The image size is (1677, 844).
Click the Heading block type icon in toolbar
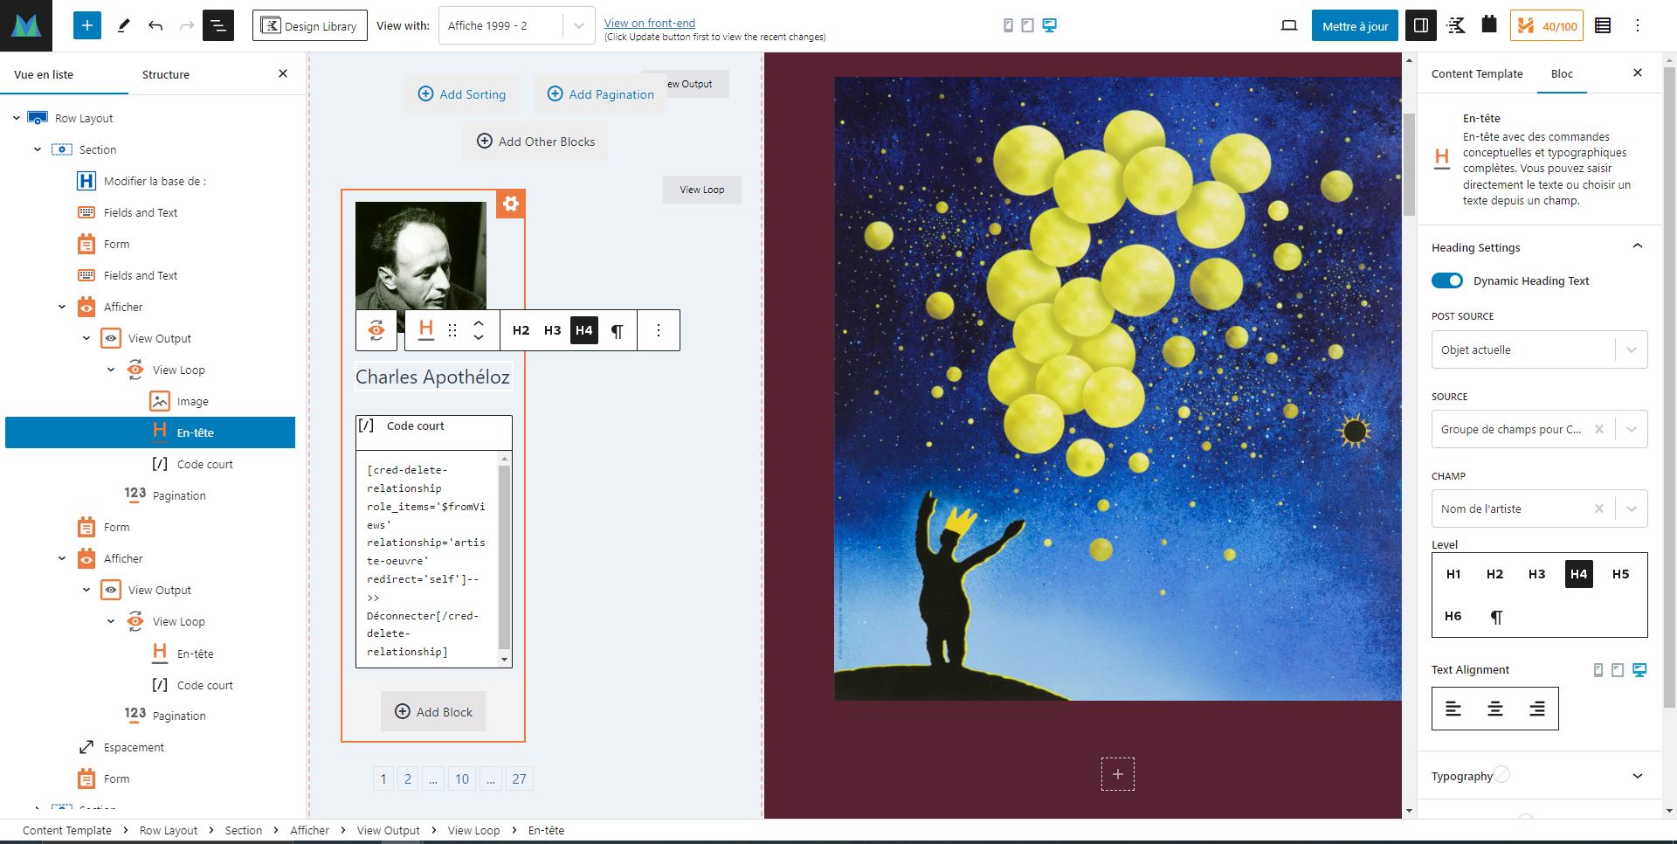click(426, 330)
